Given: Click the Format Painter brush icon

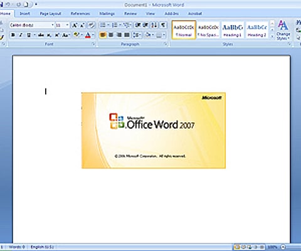Looking at the screenshot, I should (2, 38).
